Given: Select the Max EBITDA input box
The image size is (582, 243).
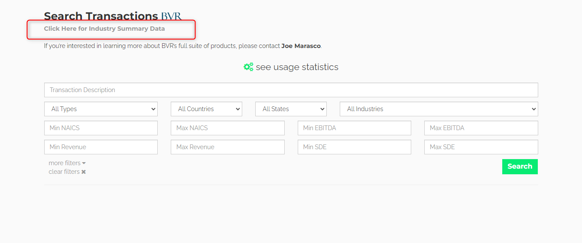Looking at the screenshot, I should point(481,128).
